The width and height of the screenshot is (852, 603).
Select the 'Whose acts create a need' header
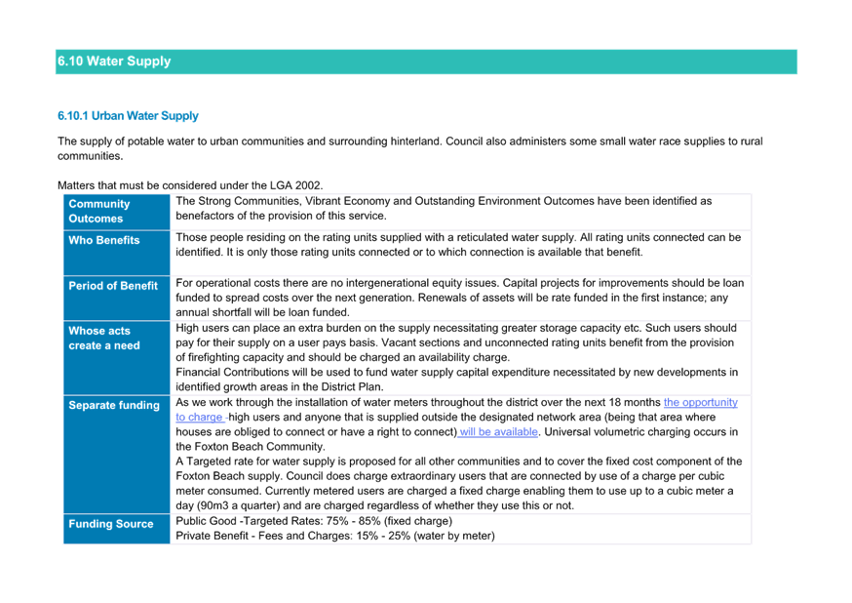(116, 358)
